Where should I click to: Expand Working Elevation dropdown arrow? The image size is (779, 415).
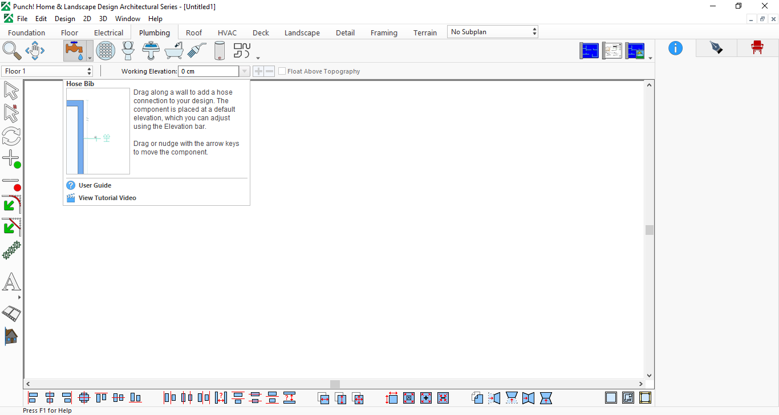pyautogui.click(x=245, y=71)
